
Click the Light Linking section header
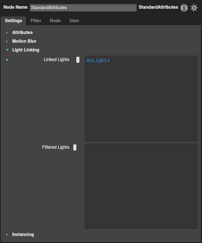[26, 50]
